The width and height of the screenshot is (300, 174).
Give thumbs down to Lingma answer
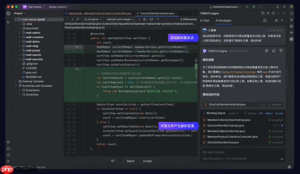click(x=281, y=51)
